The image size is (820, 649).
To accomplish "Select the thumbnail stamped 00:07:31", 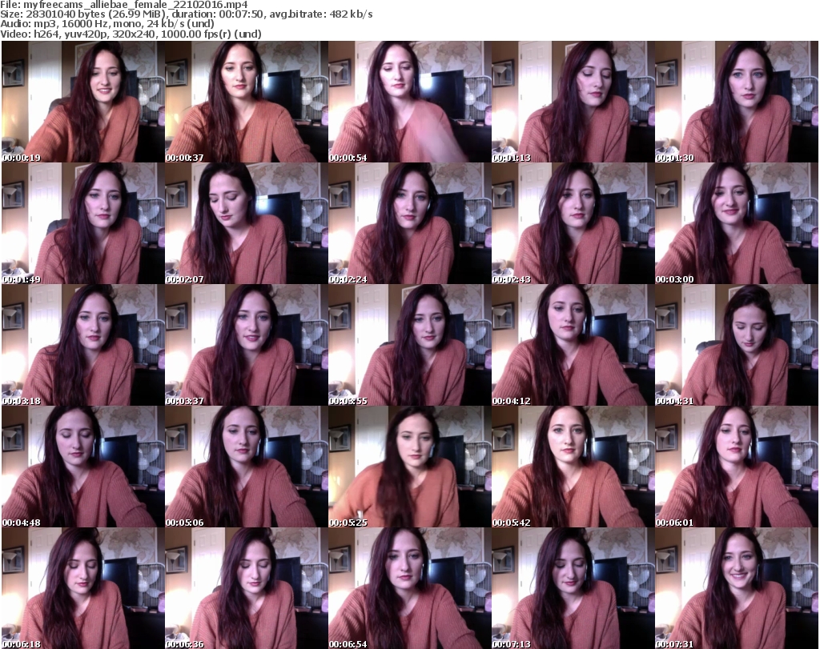I will pos(737,588).
